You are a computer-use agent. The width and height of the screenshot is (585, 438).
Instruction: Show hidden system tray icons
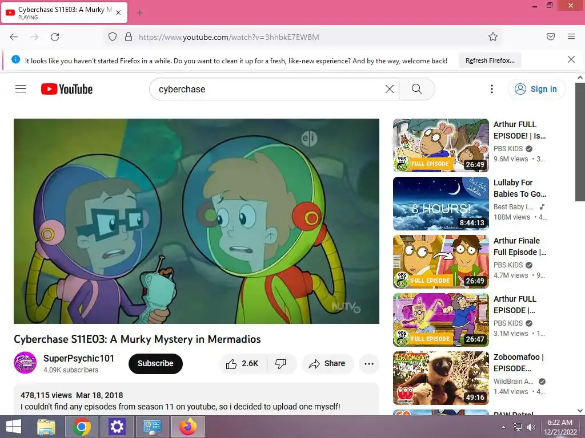[503, 427]
